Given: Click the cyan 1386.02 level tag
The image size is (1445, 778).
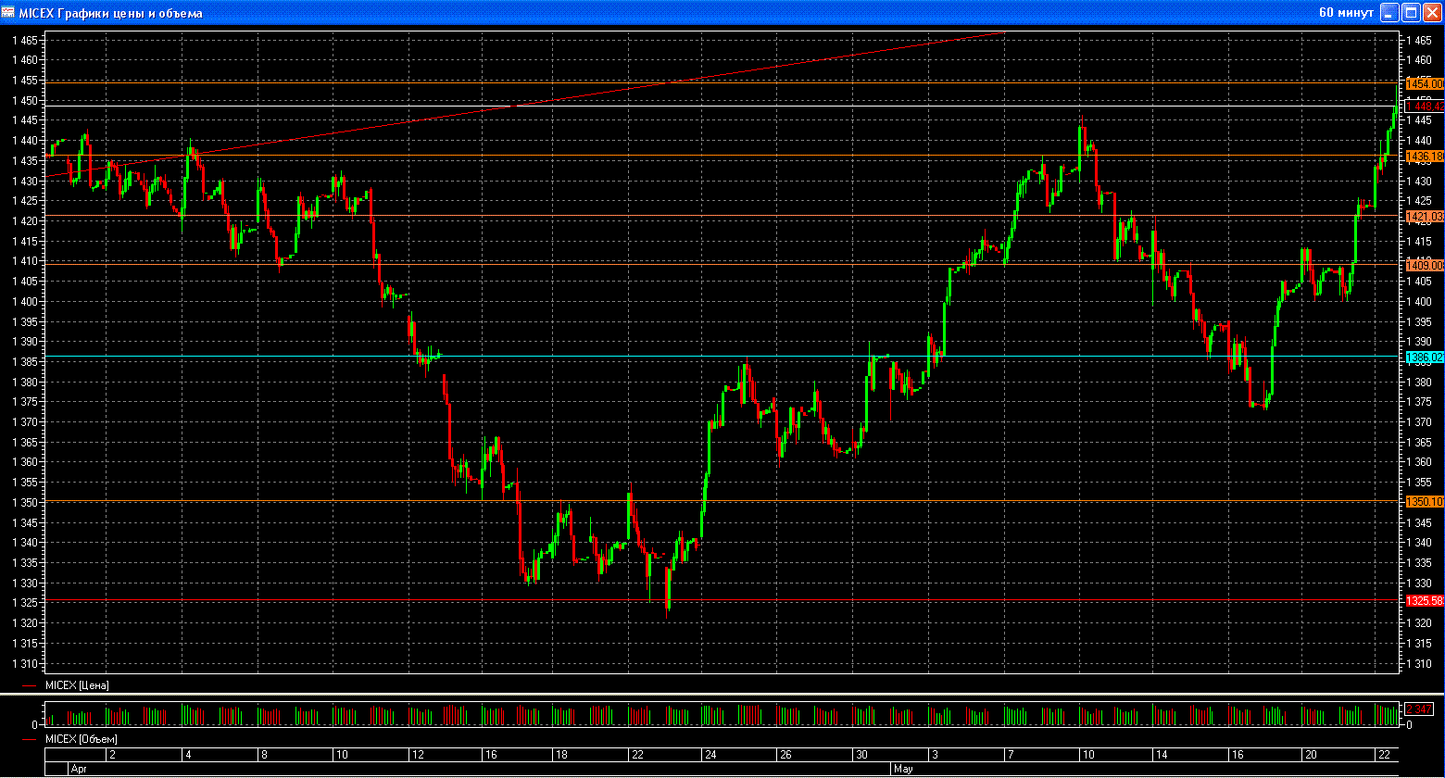Looking at the screenshot, I should click(1425, 357).
